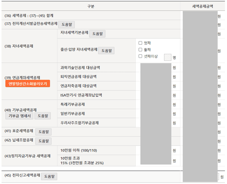Viewport: 227px width, 184px height.
Task: Open 도움말 beside 기부금 명세서 button
Action: click(x=43, y=116)
